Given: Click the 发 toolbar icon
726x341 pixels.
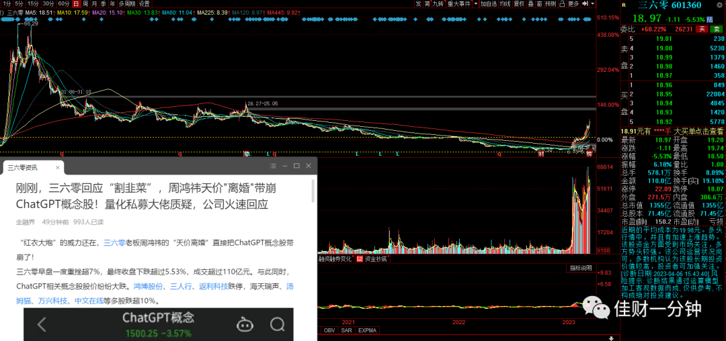Looking at the screenshot, I should [x=418, y=3].
